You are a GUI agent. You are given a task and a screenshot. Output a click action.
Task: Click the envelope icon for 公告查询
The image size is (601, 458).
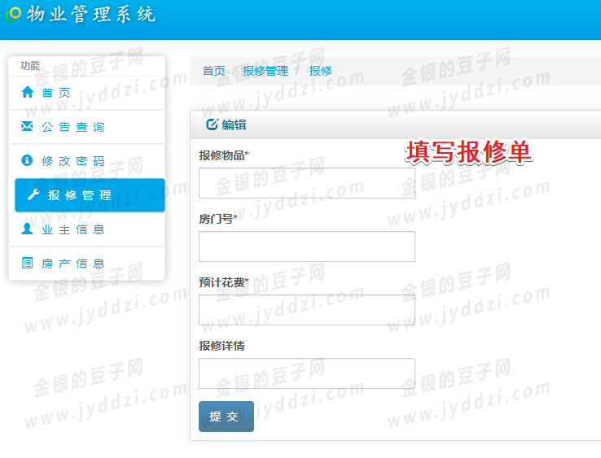(x=27, y=126)
